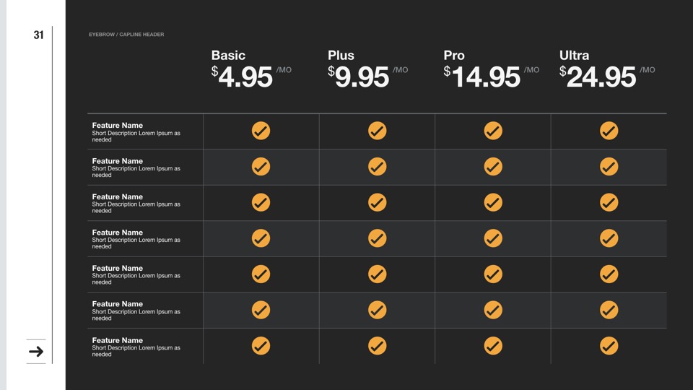Screen dimensions: 693x390
Task: Select the Ultra checkmark in the last feature row
Action: point(609,346)
